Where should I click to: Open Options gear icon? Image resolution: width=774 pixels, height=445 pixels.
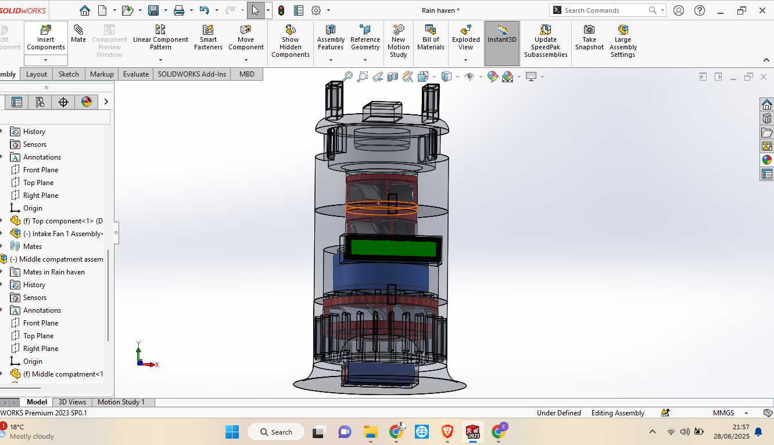coord(316,10)
